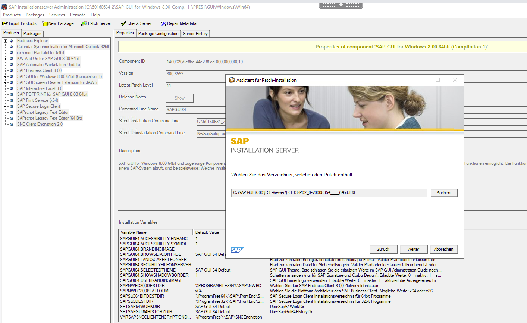This screenshot has height=323, width=527.
Task: Click the component icon beside i.s.h.med Plantafel
Action: click(x=12, y=53)
